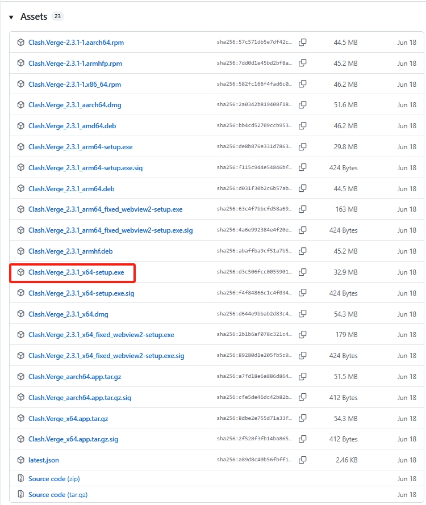Copy hash of Clash.Verge-2.3.1-1.aarch64.rpm
The image size is (426, 505).
click(303, 43)
